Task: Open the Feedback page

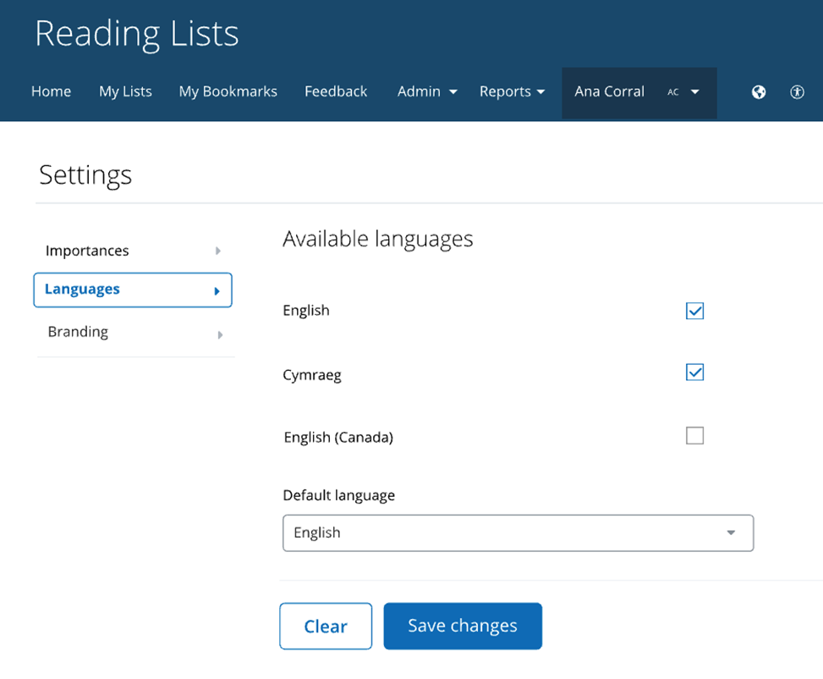Action: coord(336,91)
